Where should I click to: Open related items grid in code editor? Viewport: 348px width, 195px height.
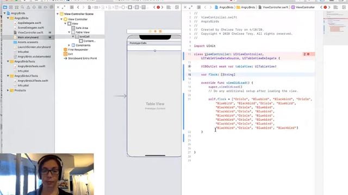pyautogui.click(x=199, y=7)
